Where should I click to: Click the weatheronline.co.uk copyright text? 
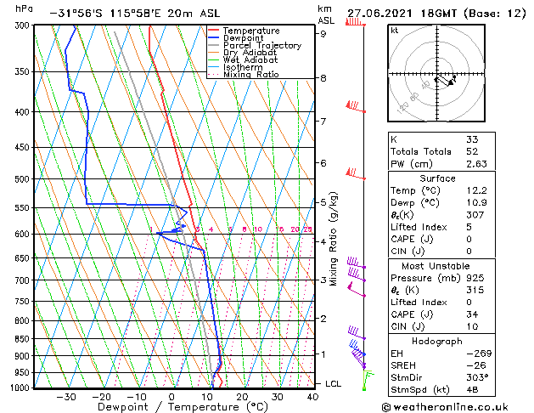pos(445,407)
